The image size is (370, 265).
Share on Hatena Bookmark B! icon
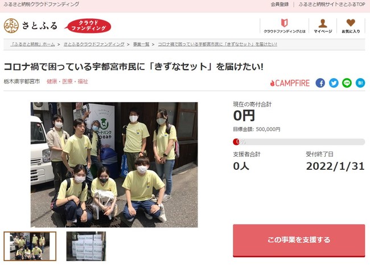pyautogui.click(x=360, y=83)
